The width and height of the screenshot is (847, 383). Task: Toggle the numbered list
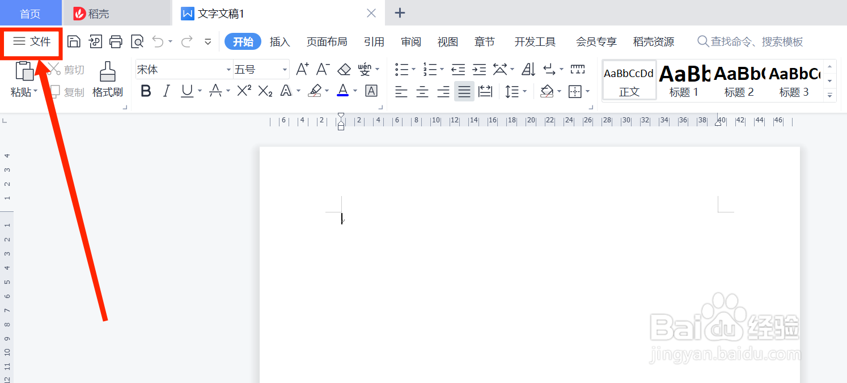click(430, 68)
